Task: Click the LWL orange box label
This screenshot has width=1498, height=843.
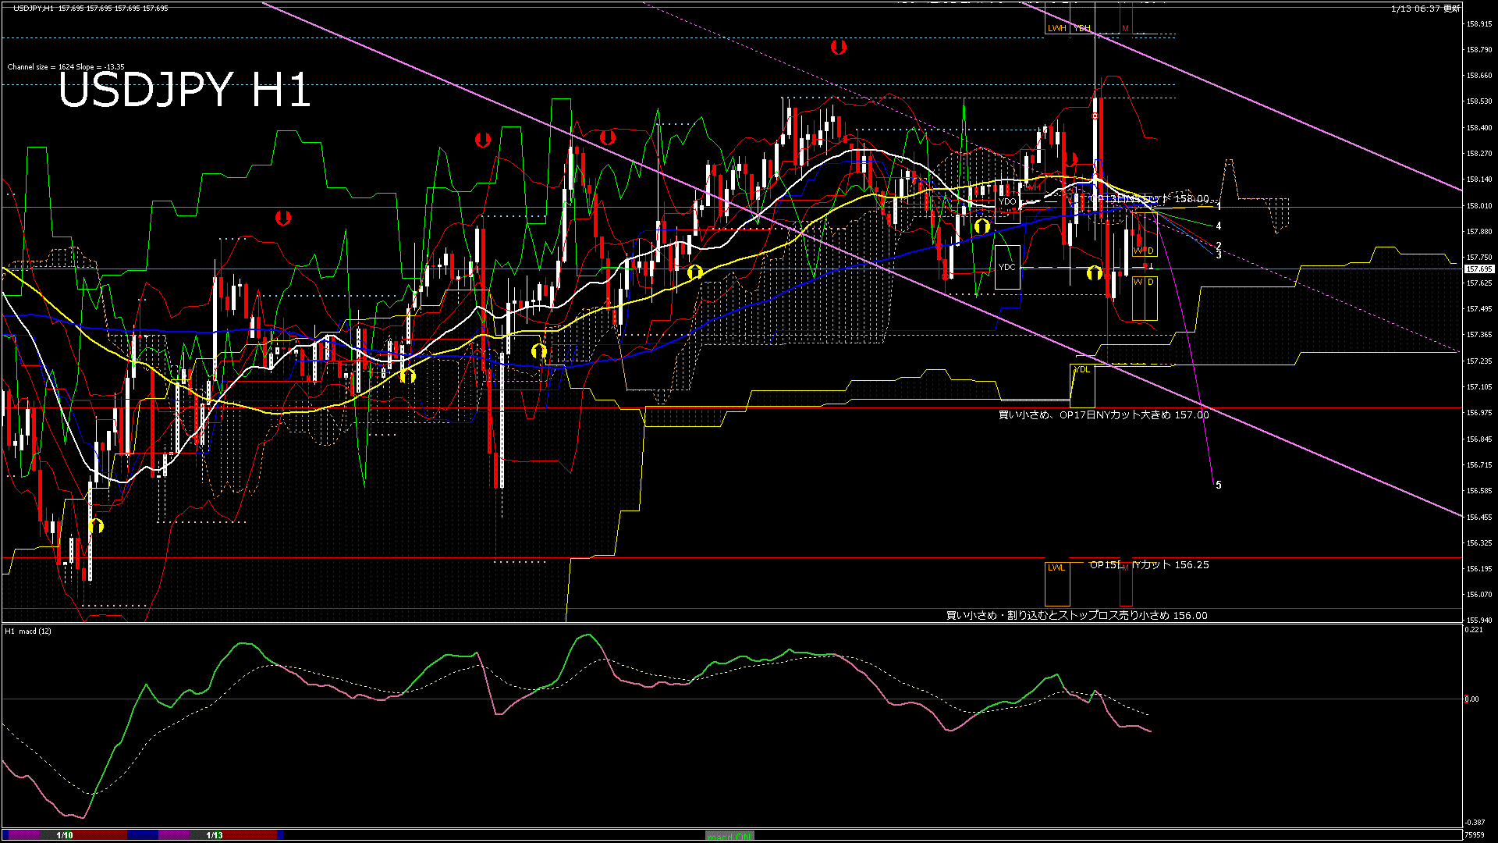Action: [1056, 567]
